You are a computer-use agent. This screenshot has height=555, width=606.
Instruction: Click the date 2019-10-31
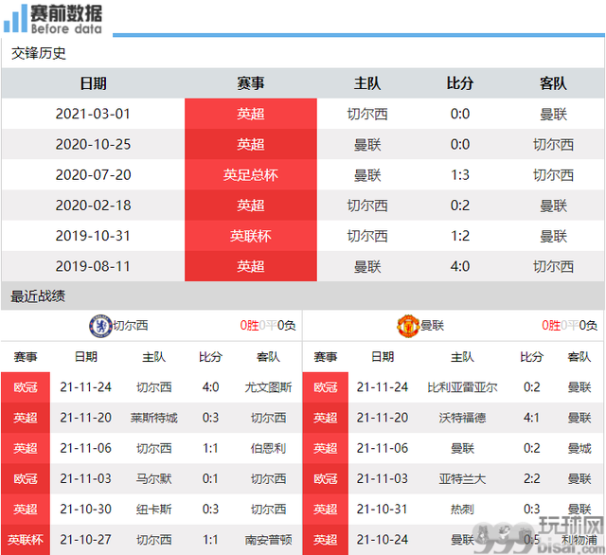[93, 236]
